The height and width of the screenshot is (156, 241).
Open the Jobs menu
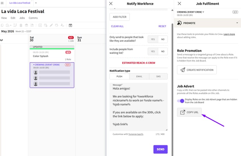22,18
